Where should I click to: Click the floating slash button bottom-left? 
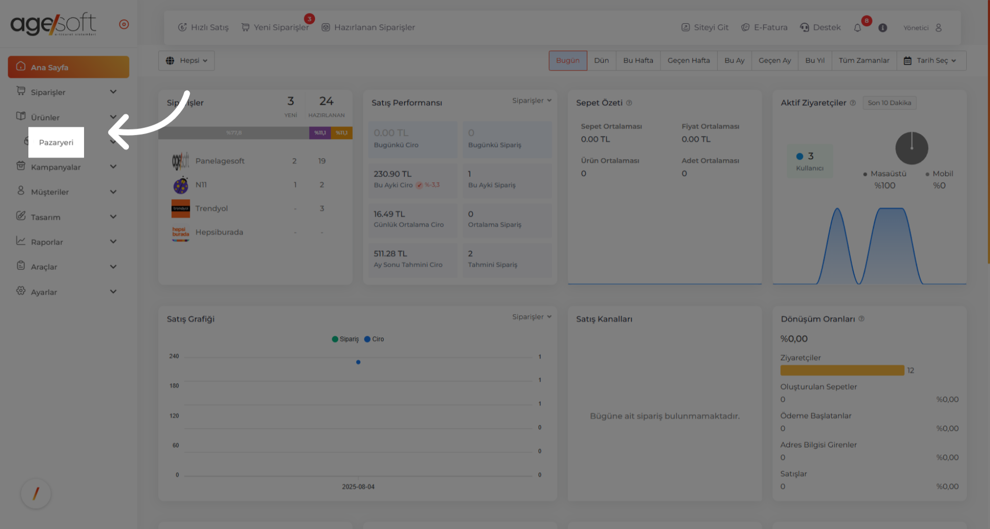point(36,493)
